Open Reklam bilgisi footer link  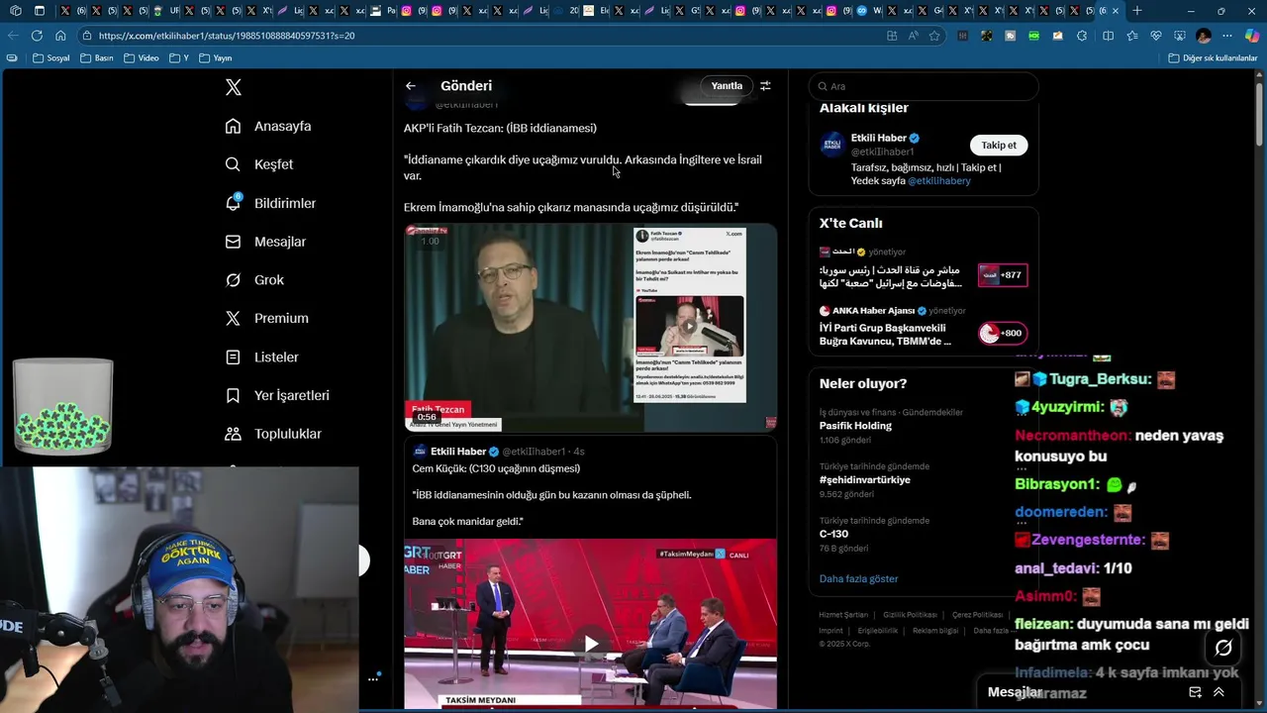(x=935, y=631)
